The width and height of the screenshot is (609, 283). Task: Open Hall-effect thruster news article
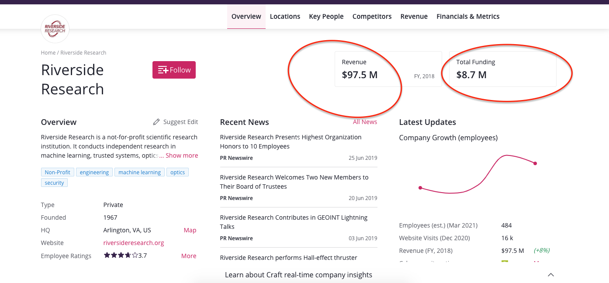click(289, 258)
